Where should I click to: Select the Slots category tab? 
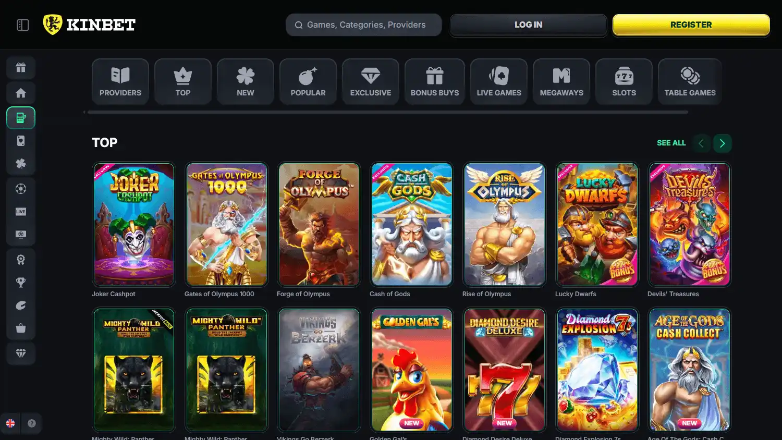pos(624,82)
